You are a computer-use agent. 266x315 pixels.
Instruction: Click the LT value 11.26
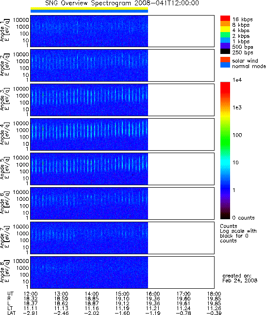pos(214,308)
